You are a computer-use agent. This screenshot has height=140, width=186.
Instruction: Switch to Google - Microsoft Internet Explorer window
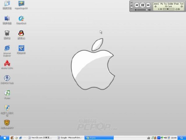70,138
